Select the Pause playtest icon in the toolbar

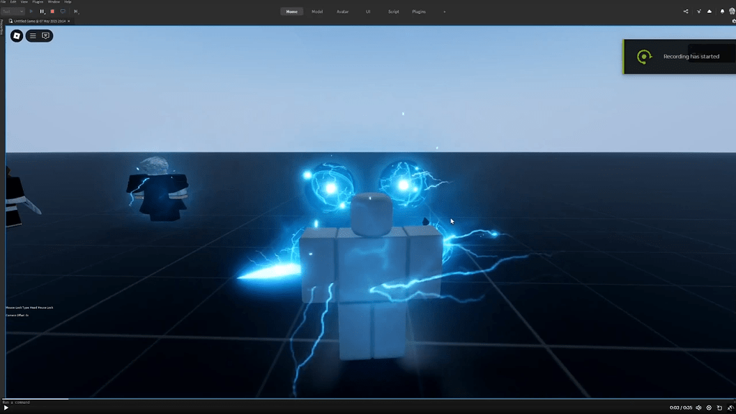coord(42,11)
